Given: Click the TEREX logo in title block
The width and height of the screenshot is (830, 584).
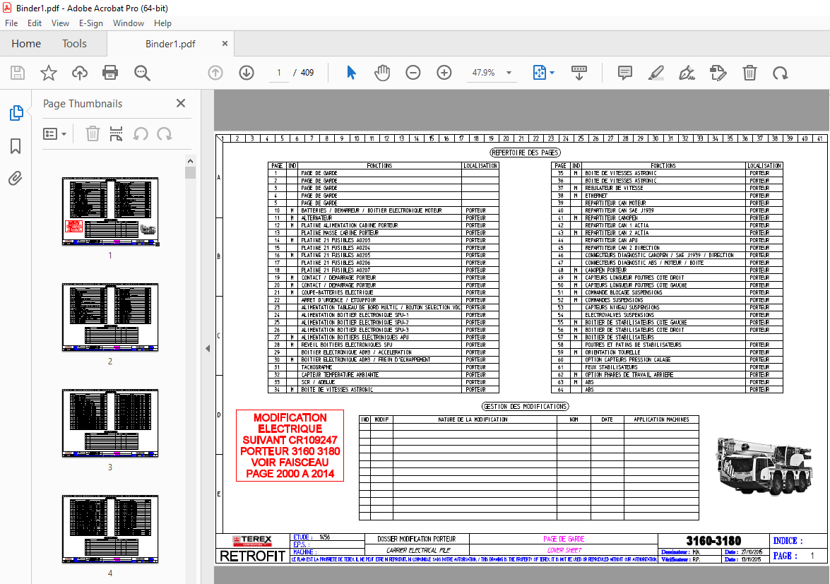Looking at the screenshot, I should pos(252,541).
